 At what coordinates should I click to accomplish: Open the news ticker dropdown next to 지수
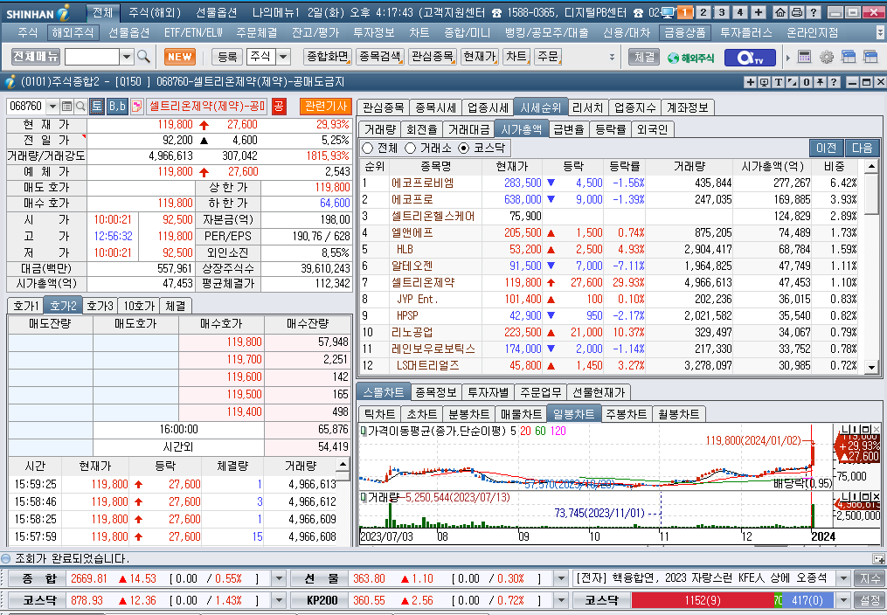click(843, 579)
